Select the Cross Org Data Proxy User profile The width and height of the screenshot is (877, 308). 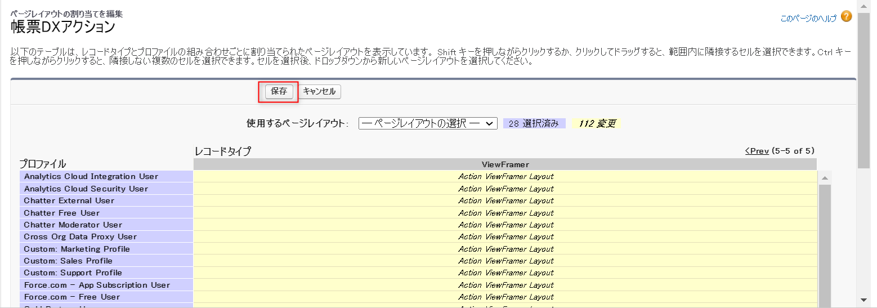click(x=80, y=237)
